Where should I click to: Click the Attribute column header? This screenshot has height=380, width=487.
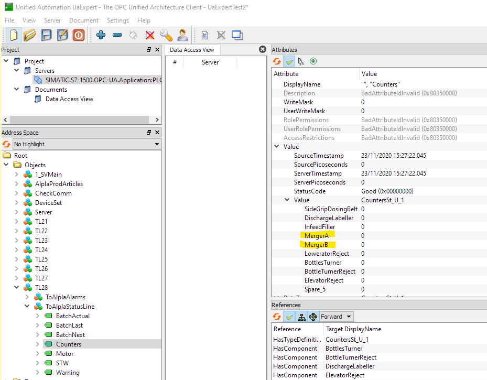(x=315, y=74)
